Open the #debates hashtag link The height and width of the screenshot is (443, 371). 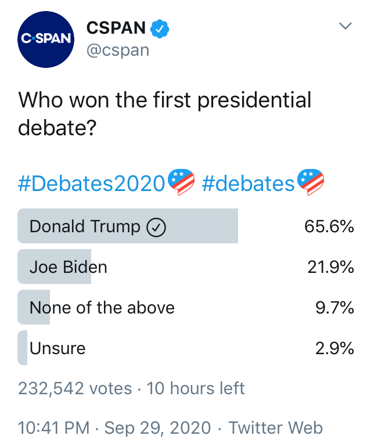248,183
